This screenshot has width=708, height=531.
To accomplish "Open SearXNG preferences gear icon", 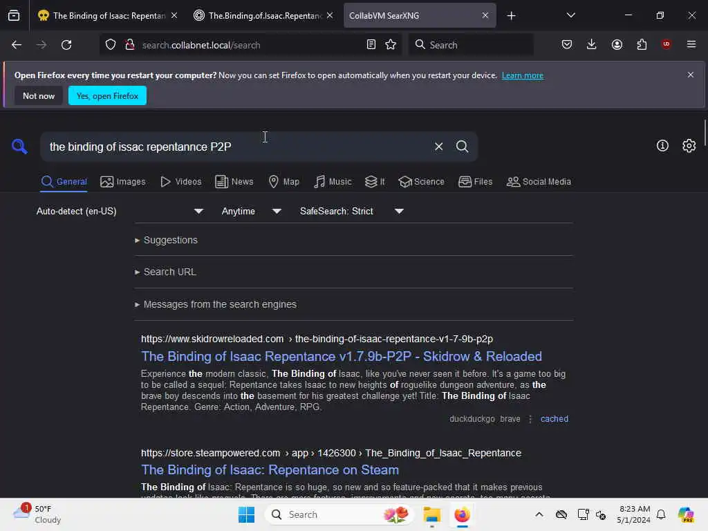I will coord(689,145).
